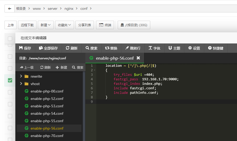
Task: Open the Replace tool in editor
Action: pyautogui.click(x=111, y=48)
